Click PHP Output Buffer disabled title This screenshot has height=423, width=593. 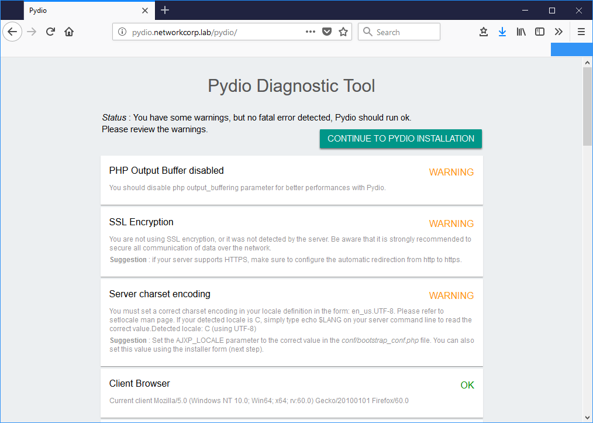coord(167,171)
